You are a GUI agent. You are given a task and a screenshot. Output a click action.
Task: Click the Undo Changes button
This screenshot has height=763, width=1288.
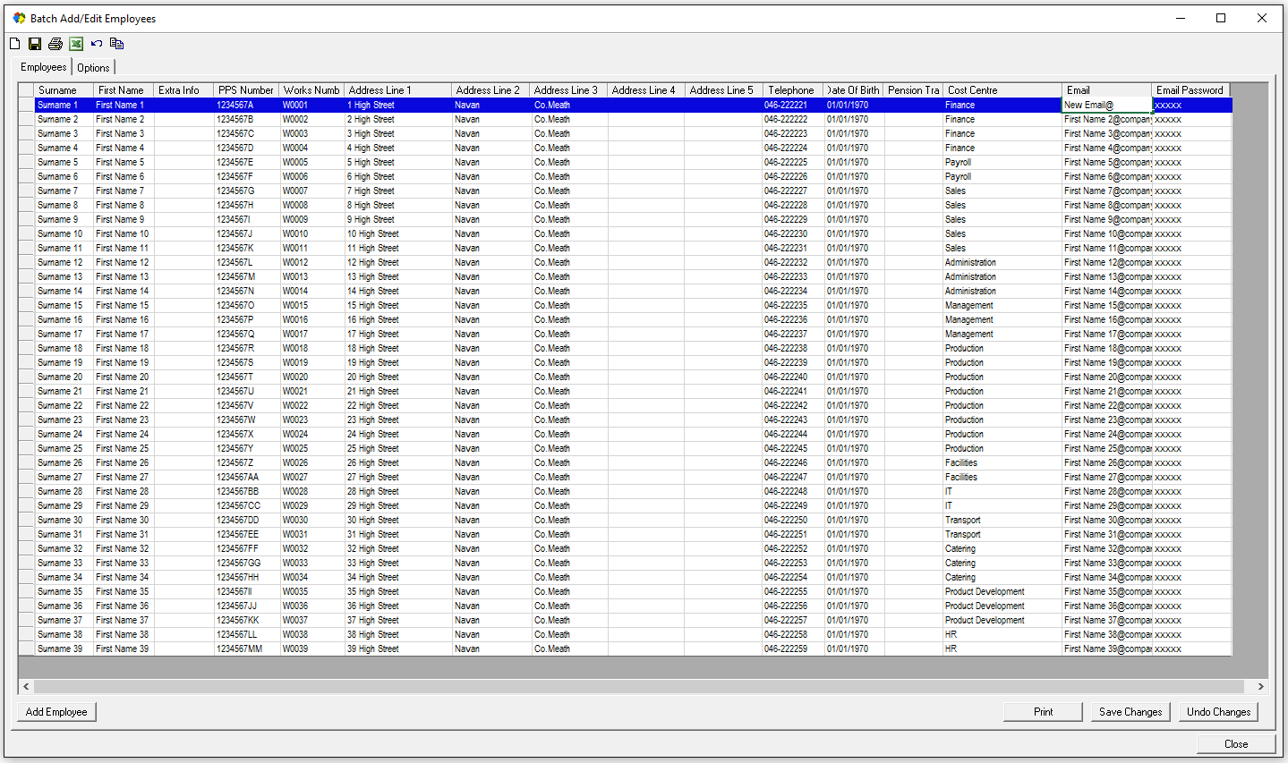pyautogui.click(x=1218, y=712)
